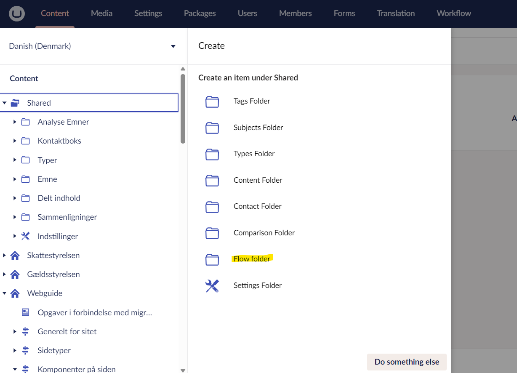The height and width of the screenshot is (373, 517).
Task: Choose Comparison Folder from create list
Action: tap(264, 233)
